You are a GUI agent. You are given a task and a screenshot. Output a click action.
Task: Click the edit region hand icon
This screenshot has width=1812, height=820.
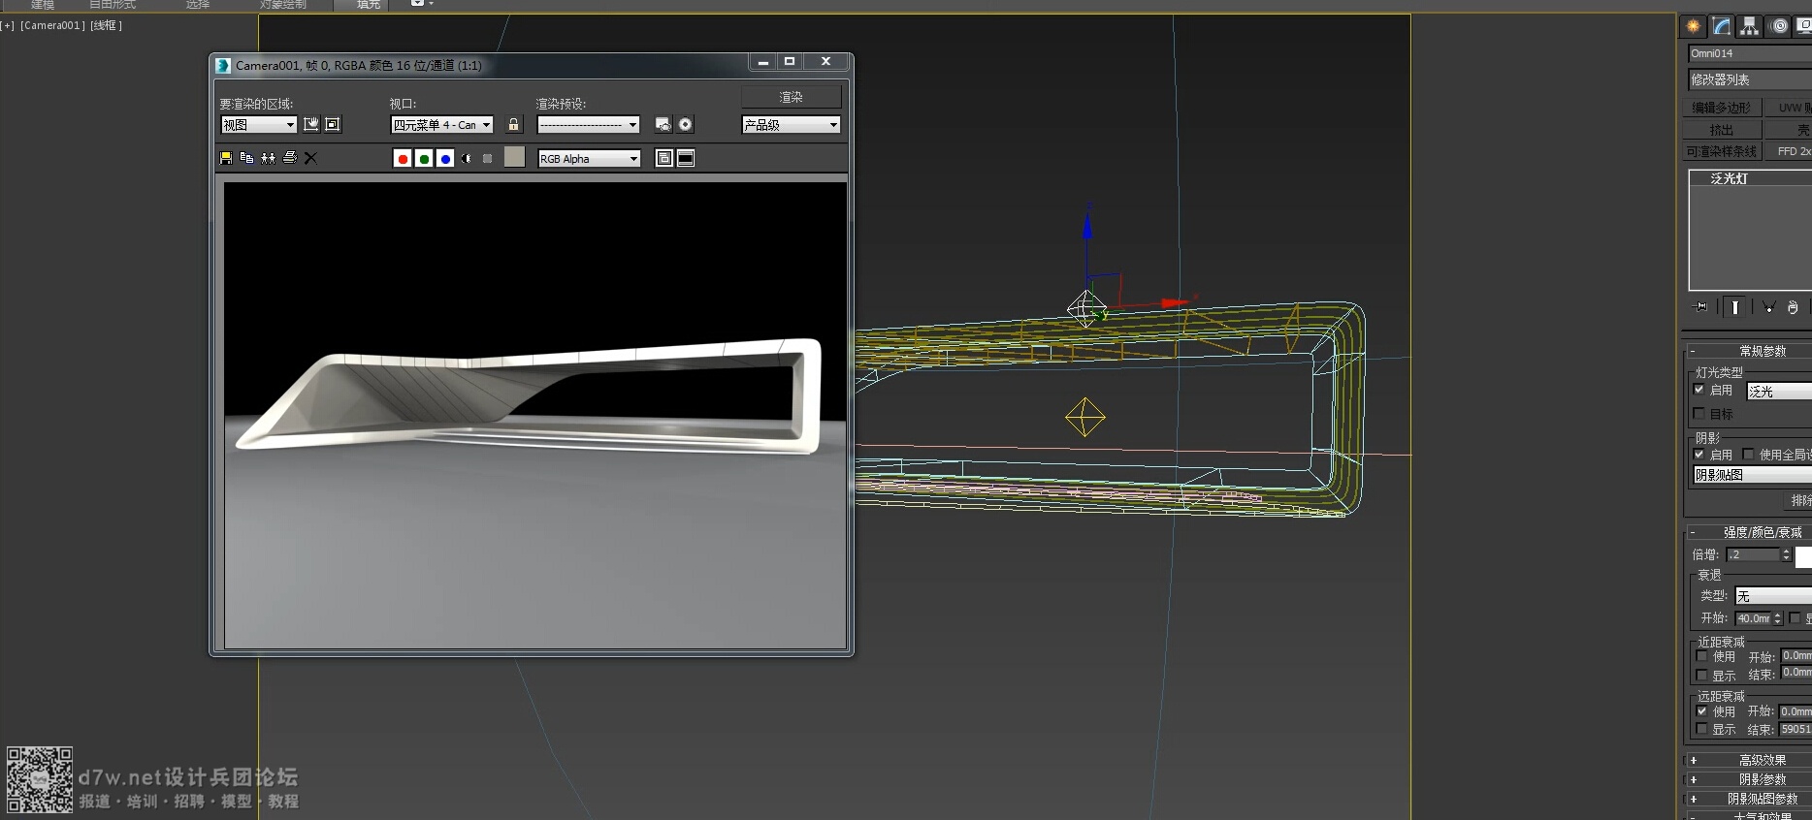pyautogui.click(x=311, y=124)
